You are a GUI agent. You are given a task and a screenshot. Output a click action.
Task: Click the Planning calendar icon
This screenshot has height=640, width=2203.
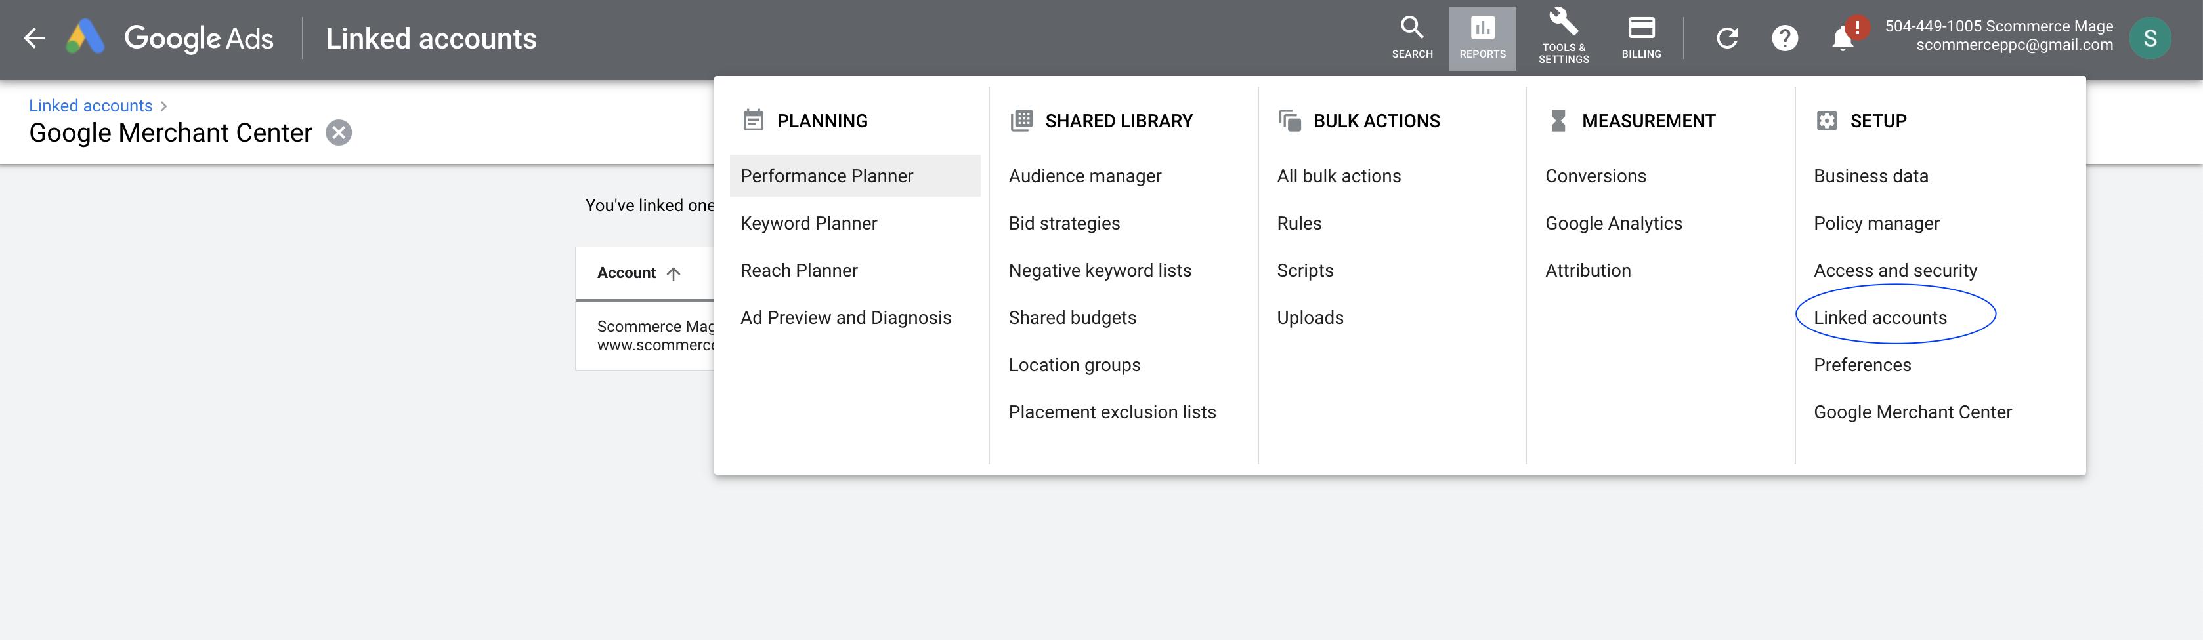754,121
